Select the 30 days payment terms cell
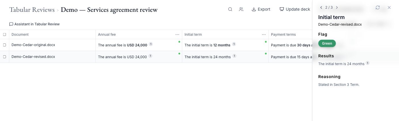 (291, 45)
